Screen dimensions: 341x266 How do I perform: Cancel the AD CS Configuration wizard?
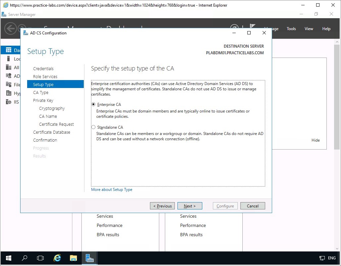click(253, 206)
